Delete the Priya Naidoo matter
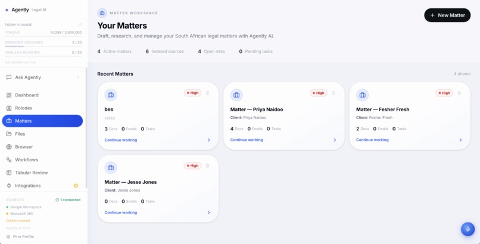Image resolution: width=480 pixels, height=244 pixels. 333,93
